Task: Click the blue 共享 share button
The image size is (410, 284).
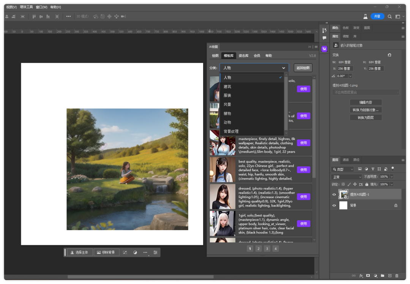Action: pyautogui.click(x=377, y=16)
